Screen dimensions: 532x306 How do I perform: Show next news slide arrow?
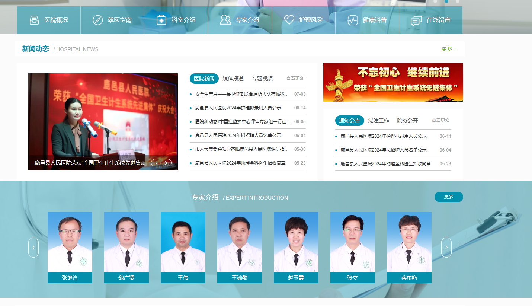(166, 163)
